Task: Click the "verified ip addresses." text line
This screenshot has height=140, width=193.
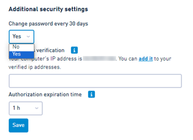Action: [35, 67]
